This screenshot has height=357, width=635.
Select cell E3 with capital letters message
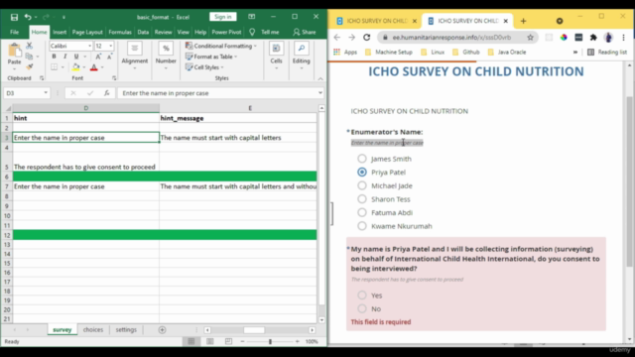pos(238,138)
